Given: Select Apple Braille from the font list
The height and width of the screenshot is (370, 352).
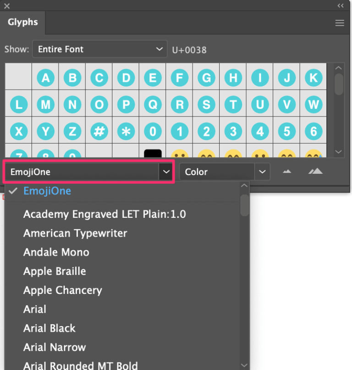Looking at the screenshot, I should tap(54, 271).
